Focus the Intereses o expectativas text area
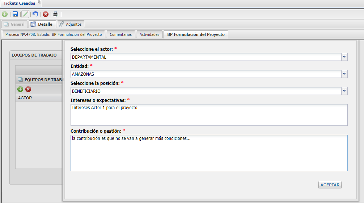 click(209, 115)
